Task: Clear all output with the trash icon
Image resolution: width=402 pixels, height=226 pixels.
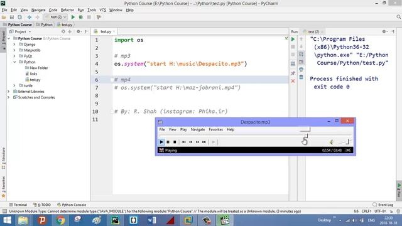Action: click(301, 77)
